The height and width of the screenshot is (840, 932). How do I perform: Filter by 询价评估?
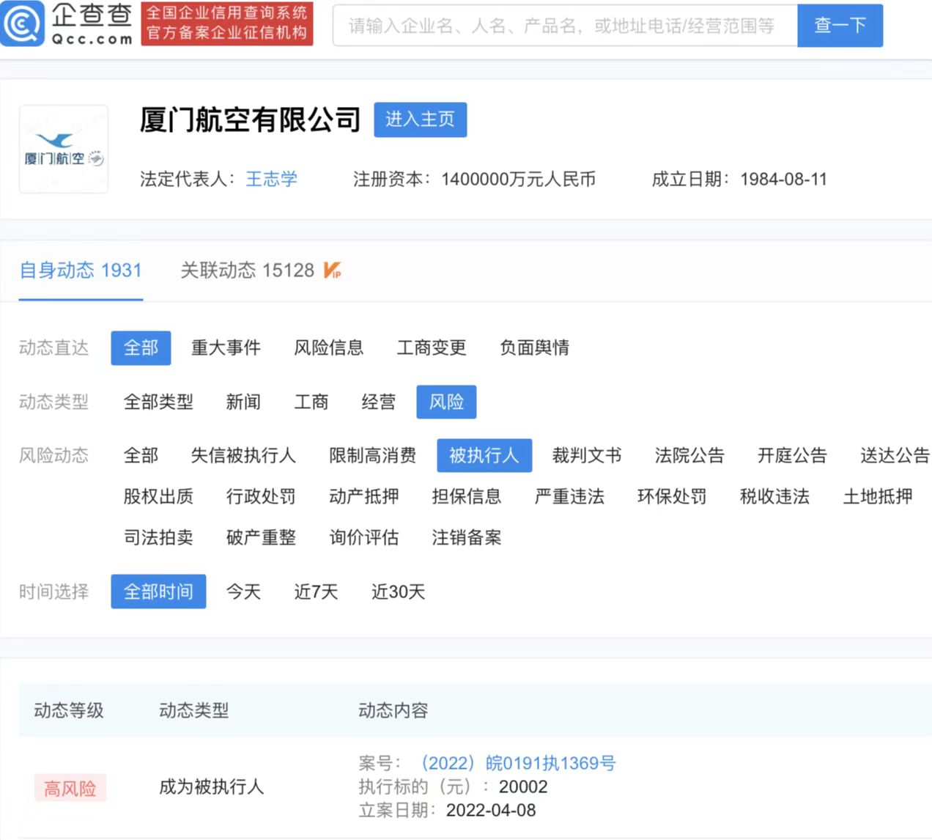[364, 537]
